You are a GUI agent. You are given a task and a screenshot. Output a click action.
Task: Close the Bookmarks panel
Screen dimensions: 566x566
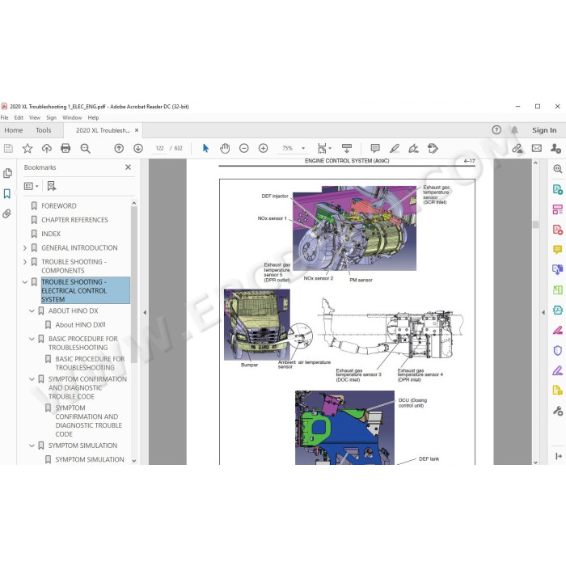click(128, 167)
